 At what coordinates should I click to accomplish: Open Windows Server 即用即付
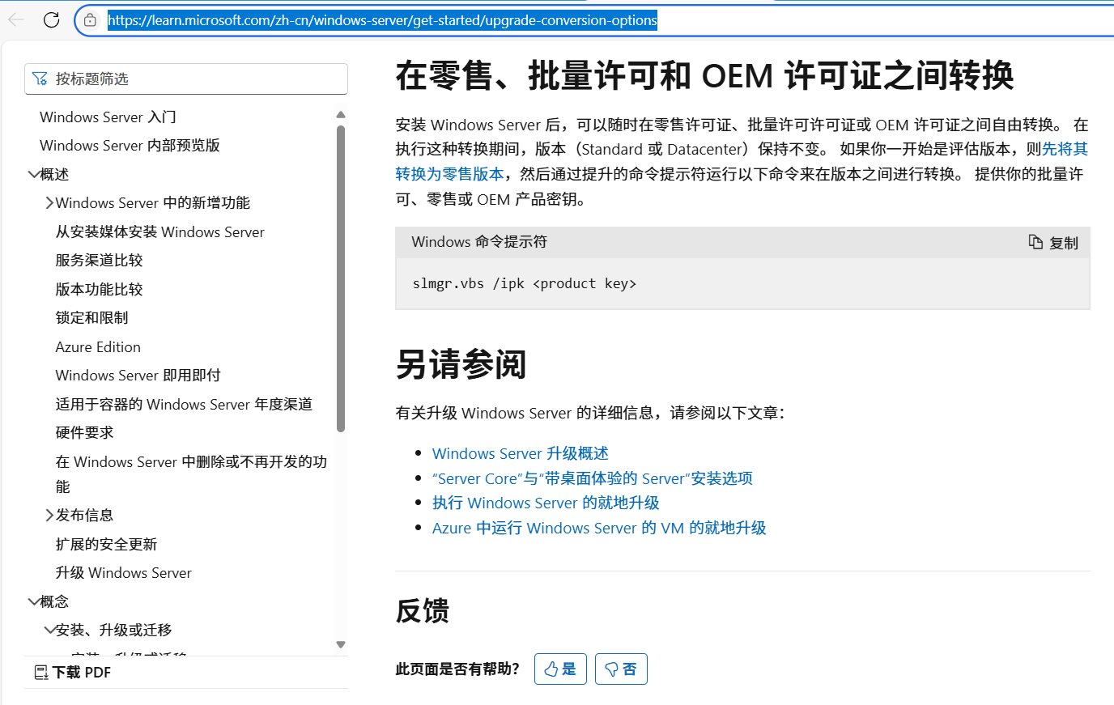[138, 375]
